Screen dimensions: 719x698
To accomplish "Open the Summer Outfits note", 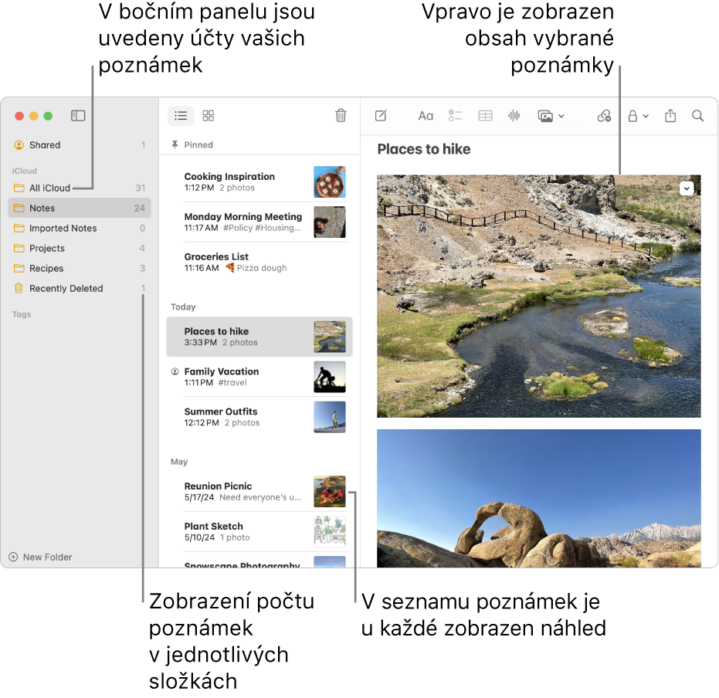I will click(x=259, y=417).
